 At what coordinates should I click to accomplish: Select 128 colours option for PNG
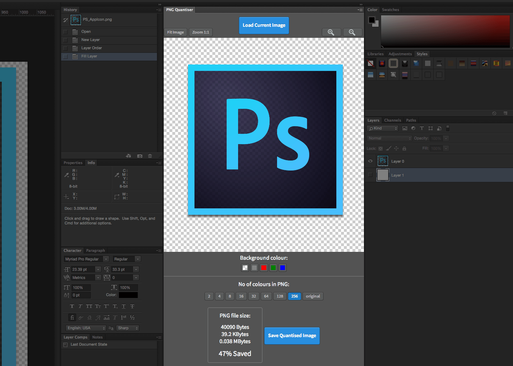pyautogui.click(x=280, y=296)
